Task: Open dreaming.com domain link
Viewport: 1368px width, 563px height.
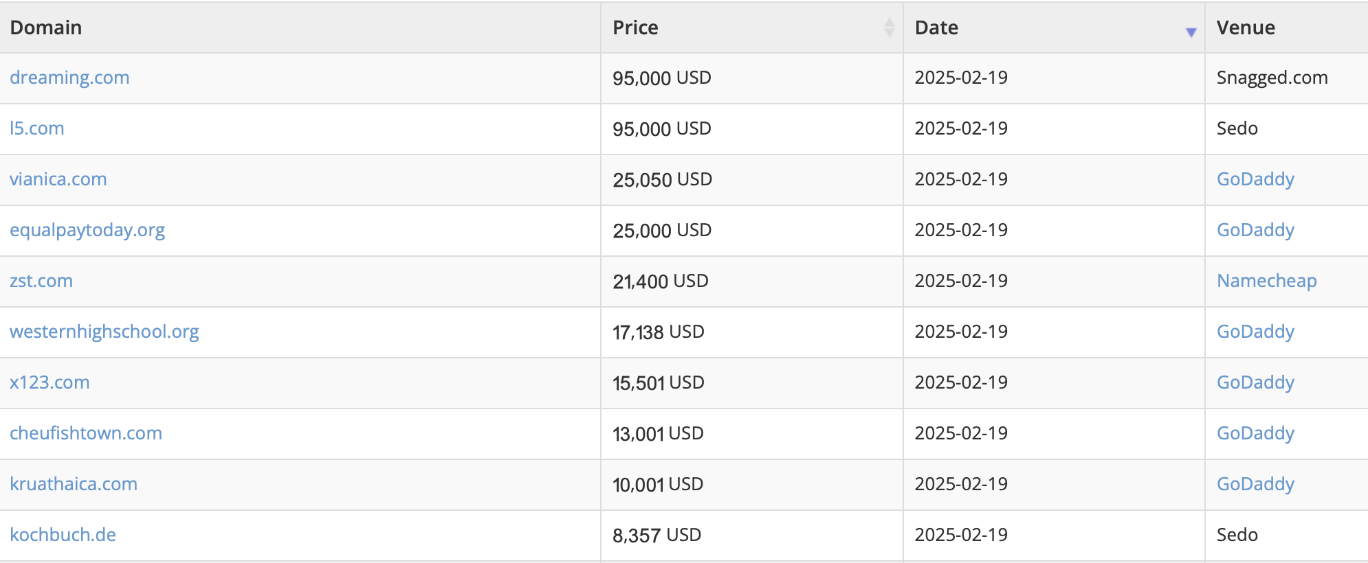Action: 69,78
